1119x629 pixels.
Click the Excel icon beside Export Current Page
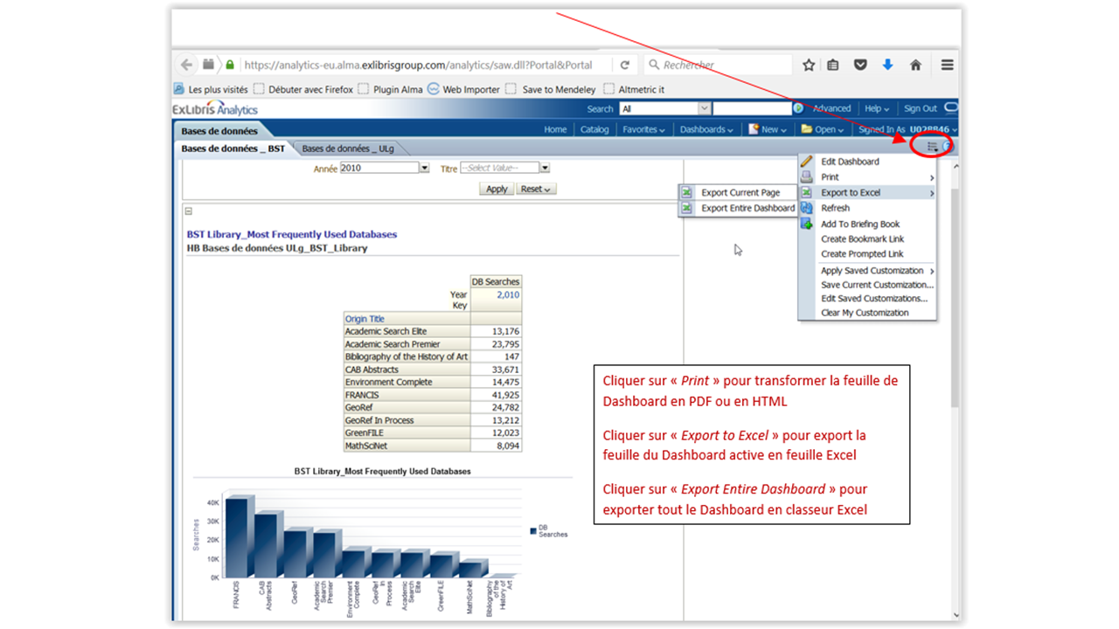[687, 193]
